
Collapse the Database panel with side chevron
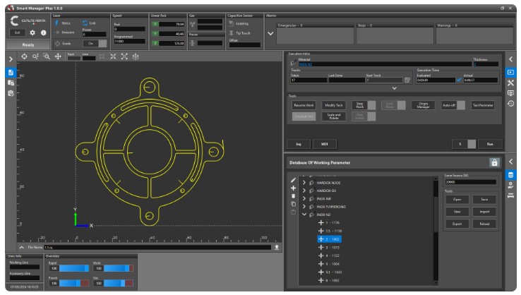pyautogui.click(x=510, y=162)
